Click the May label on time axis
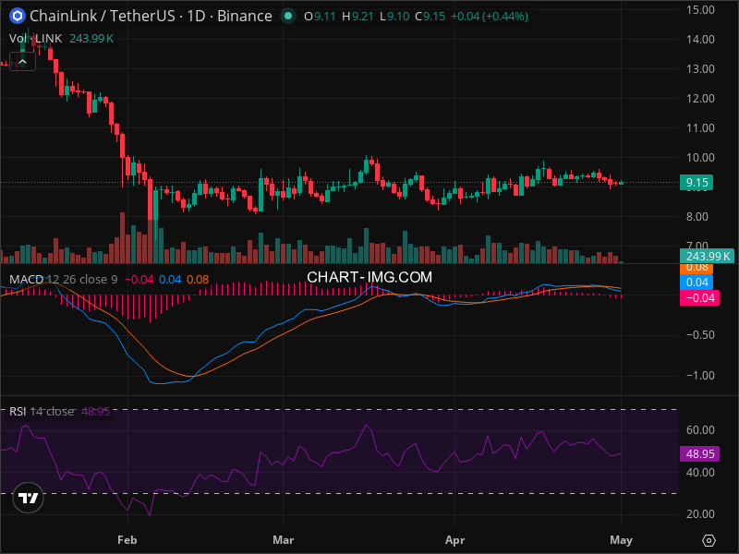The height and width of the screenshot is (554, 739). 621,540
